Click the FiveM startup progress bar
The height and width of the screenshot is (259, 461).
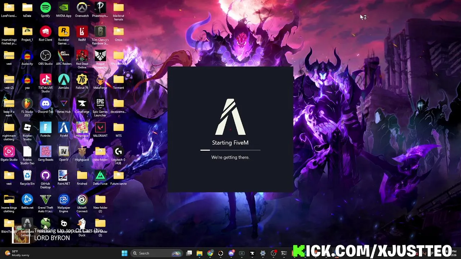click(x=230, y=150)
